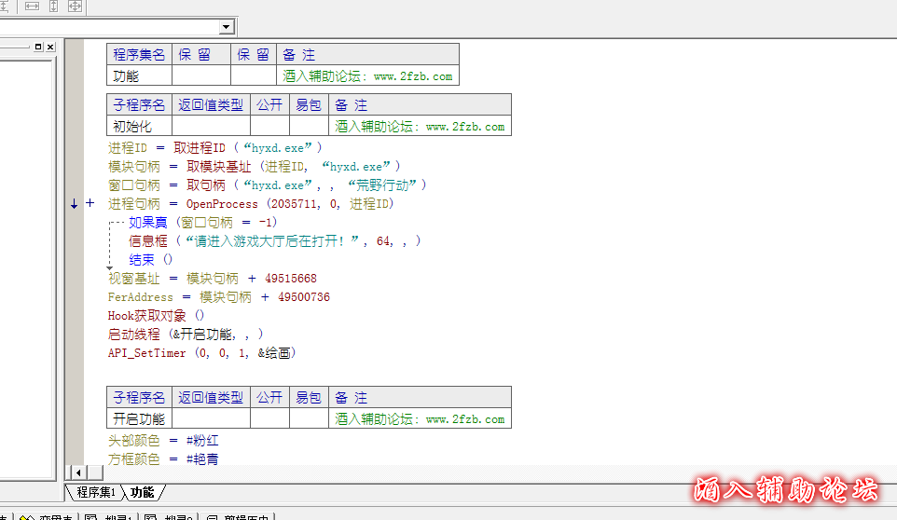This screenshot has width=897, height=520.
Task: Click the equal-size alignment icon
Action: (x=75, y=7)
